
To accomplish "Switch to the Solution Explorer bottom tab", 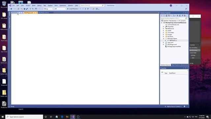I will click(x=166, y=65).
